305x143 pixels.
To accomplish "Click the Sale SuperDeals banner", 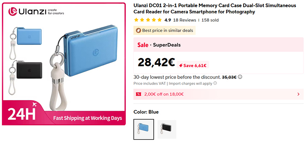I will pyautogui.click(x=218, y=45).
